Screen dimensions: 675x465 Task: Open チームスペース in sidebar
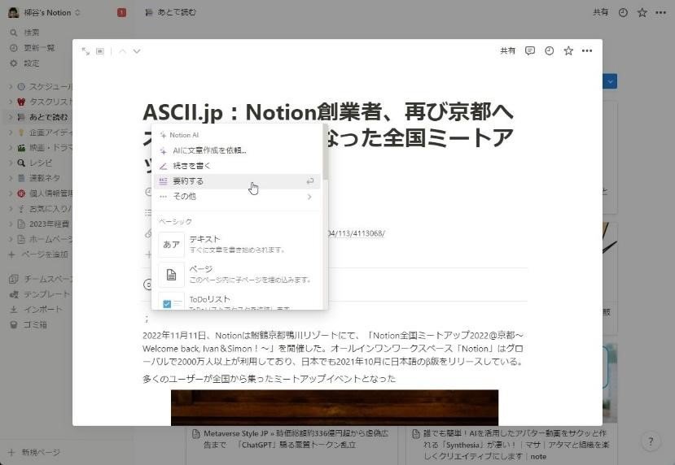[41, 279]
